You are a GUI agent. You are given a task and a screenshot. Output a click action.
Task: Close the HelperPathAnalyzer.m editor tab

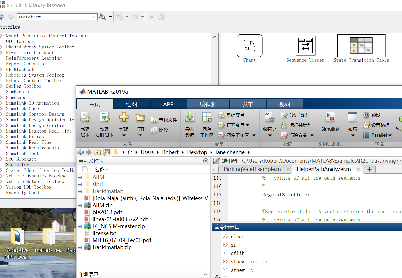[358, 169]
